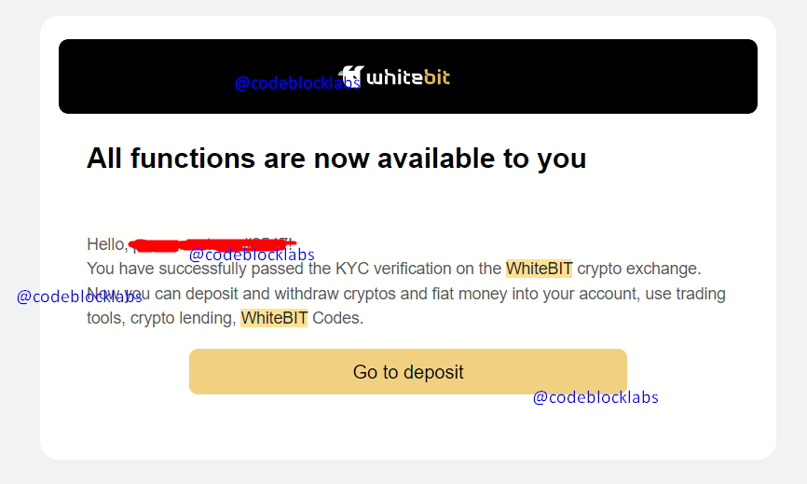The height and width of the screenshot is (484, 807).
Task: Click the 'Hello,' greeting text
Action: 107,244
